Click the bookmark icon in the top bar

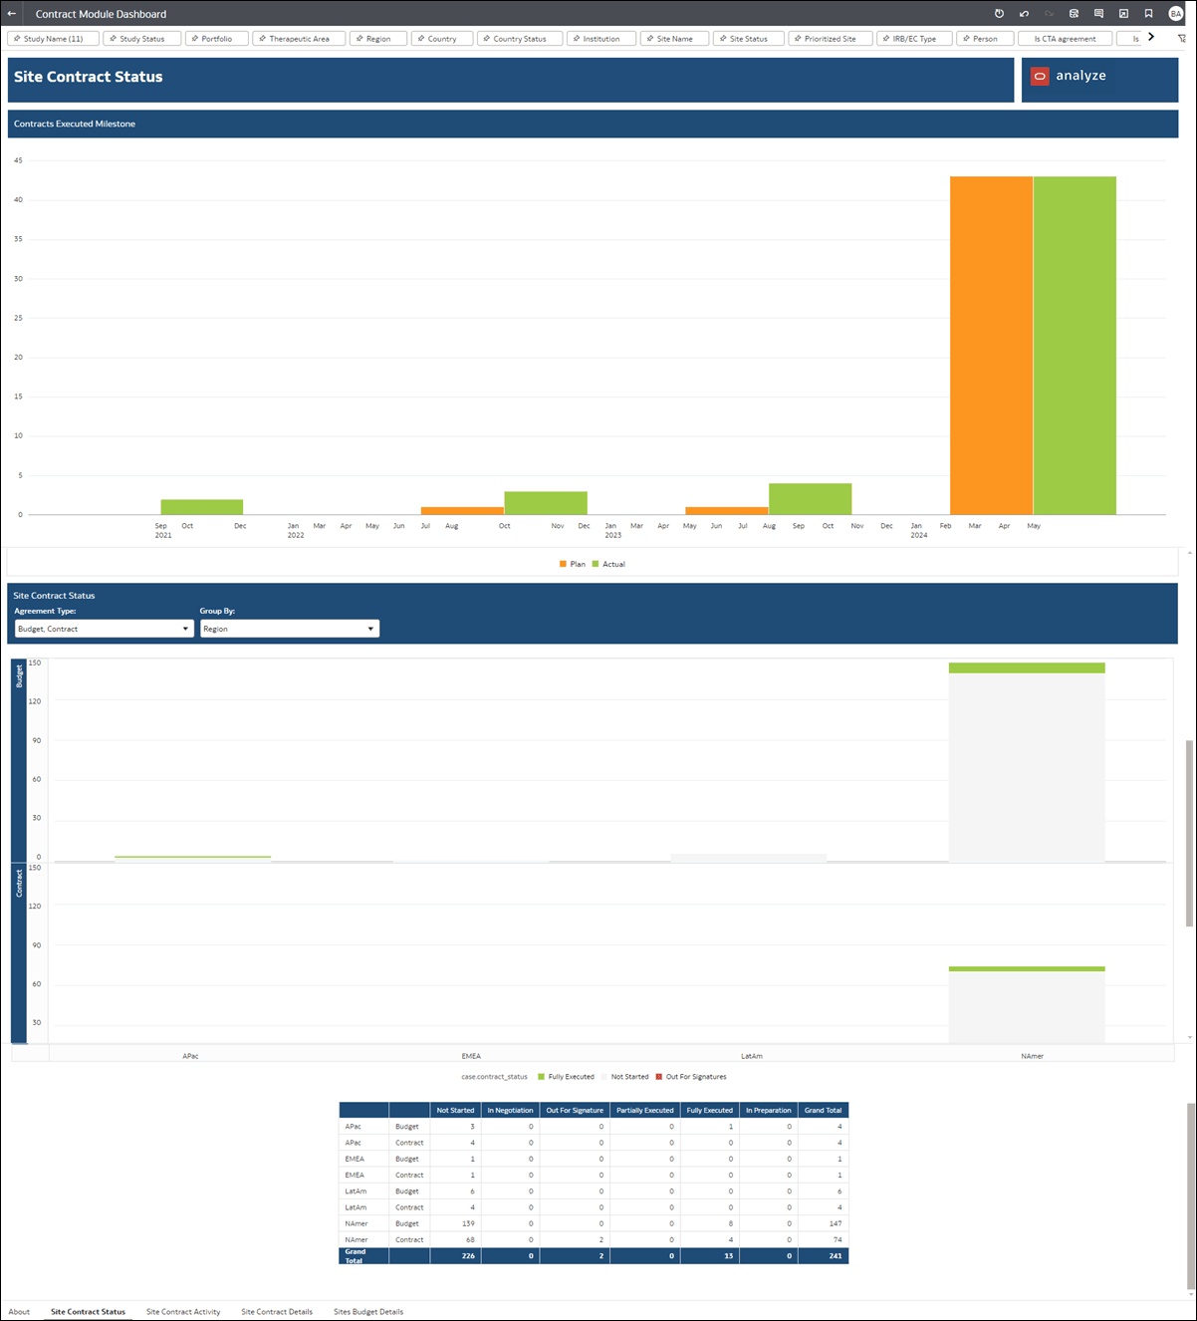point(1148,14)
